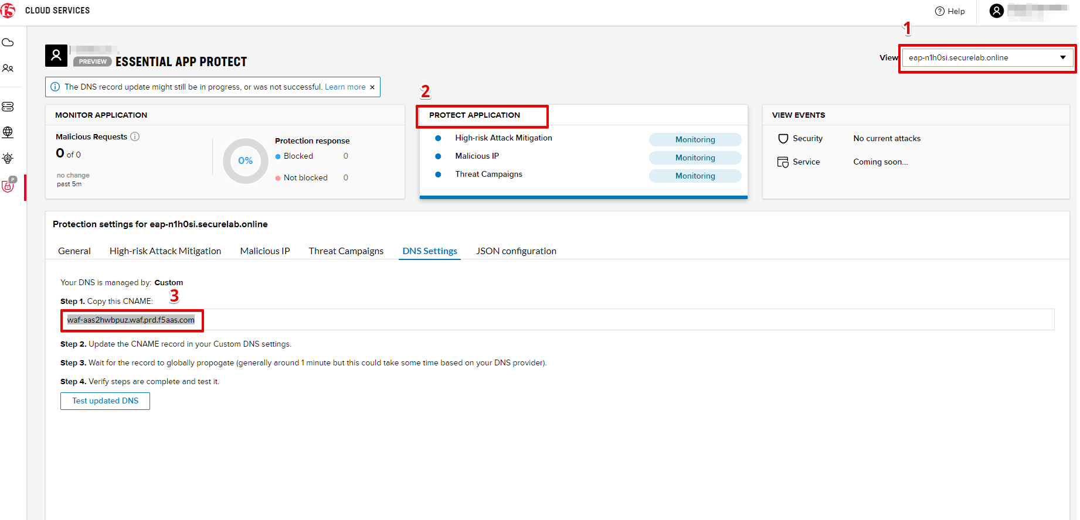Open the Essential App Protect shield icon

[x=9, y=186]
